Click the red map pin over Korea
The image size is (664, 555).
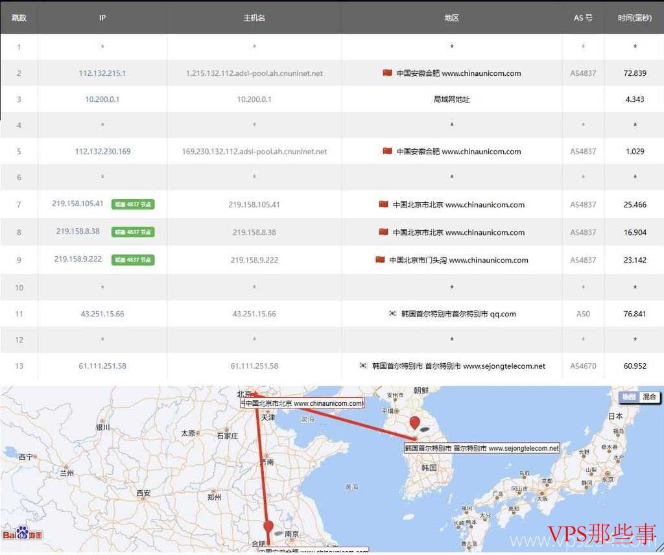click(x=415, y=423)
